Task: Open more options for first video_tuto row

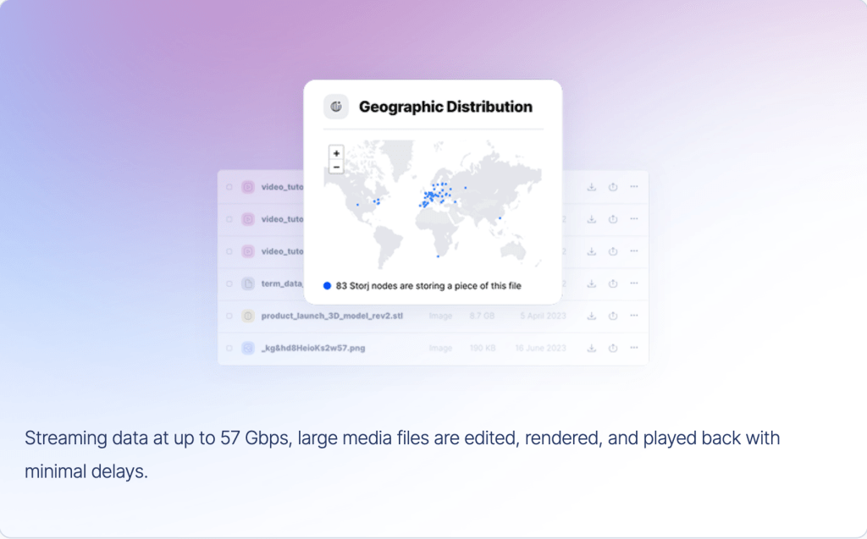Action: pyautogui.click(x=633, y=186)
